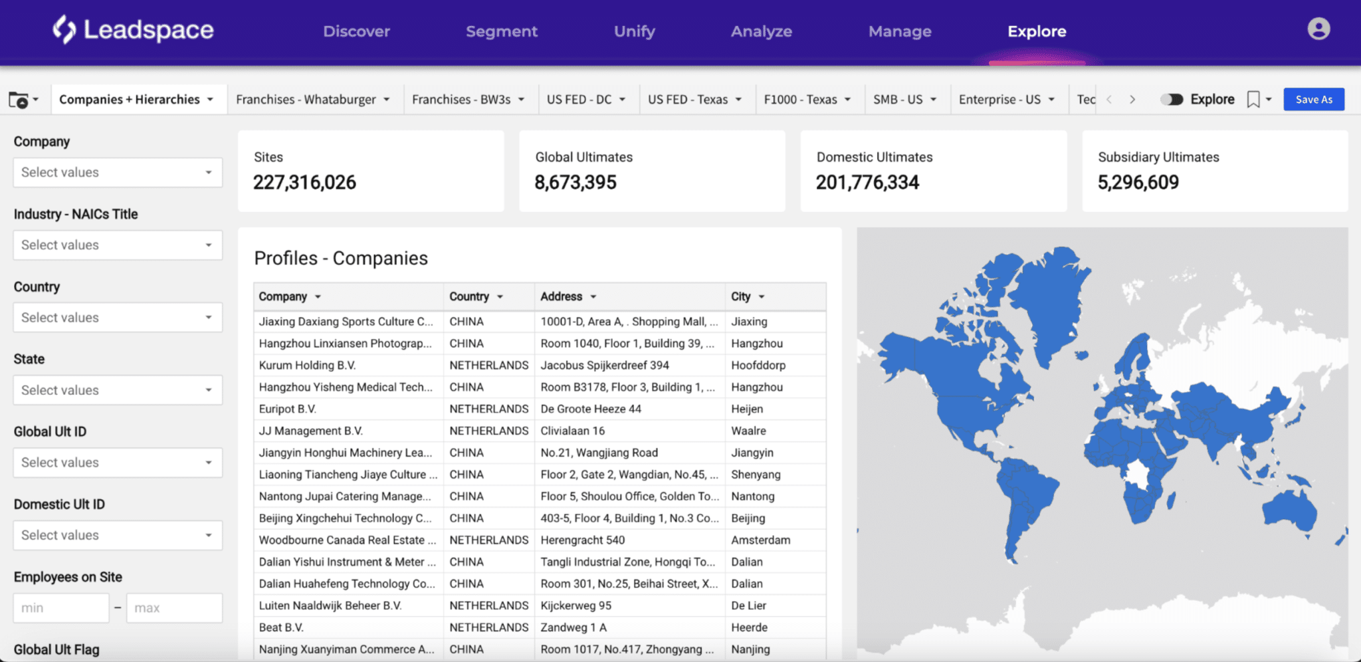Open the Company Select values dropdown
1361x662 pixels.
point(117,172)
